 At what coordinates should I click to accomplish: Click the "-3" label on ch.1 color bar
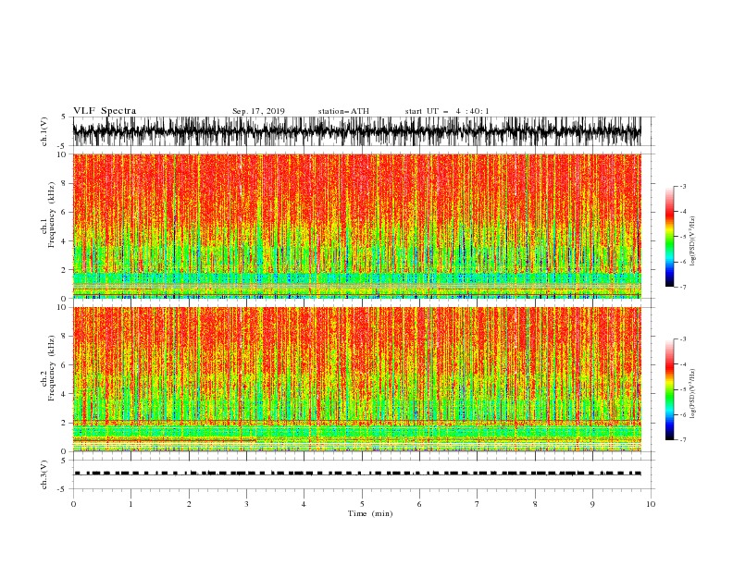(683, 186)
